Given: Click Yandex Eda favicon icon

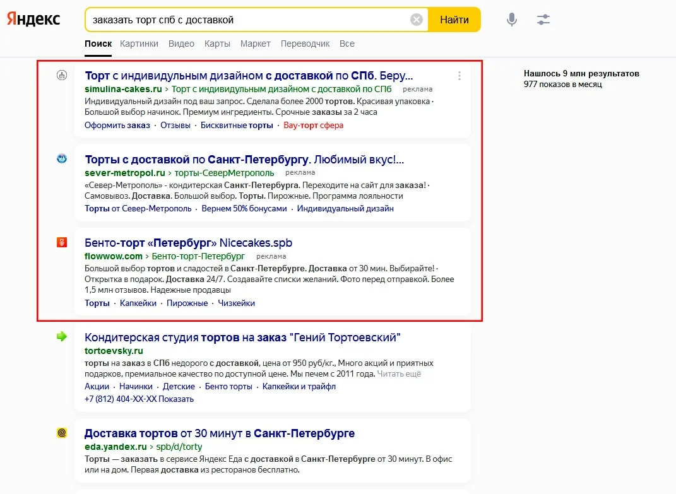Looking at the screenshot, I should pyautogui.click(x=62, y=433).
